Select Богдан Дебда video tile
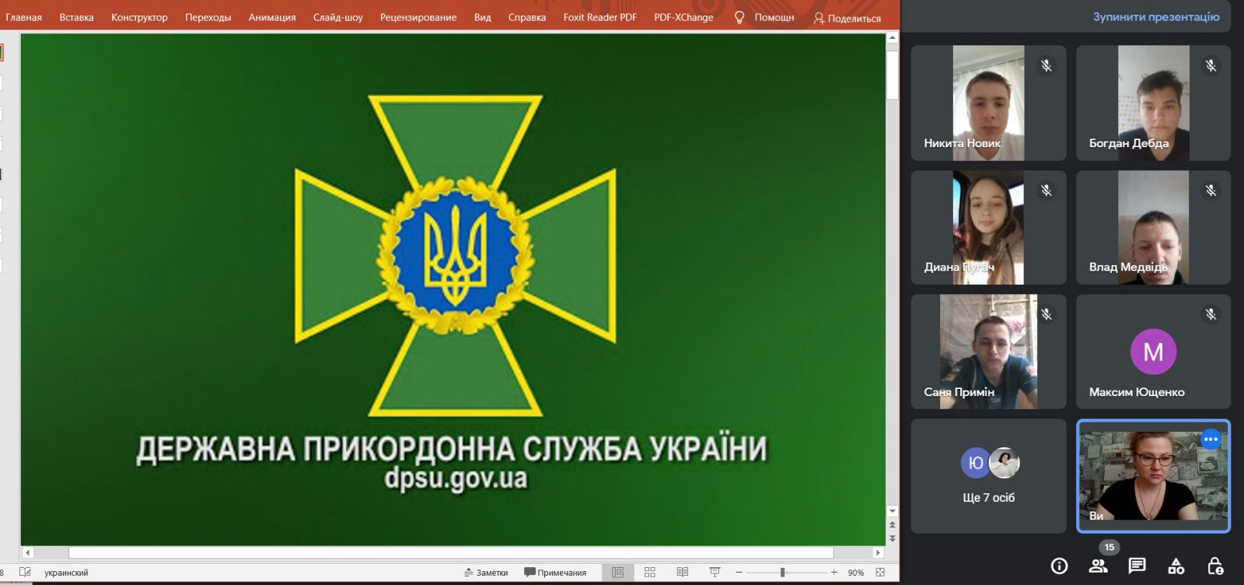The width and height of the screenshot is (1244, 585). (x=1153, y=103)
